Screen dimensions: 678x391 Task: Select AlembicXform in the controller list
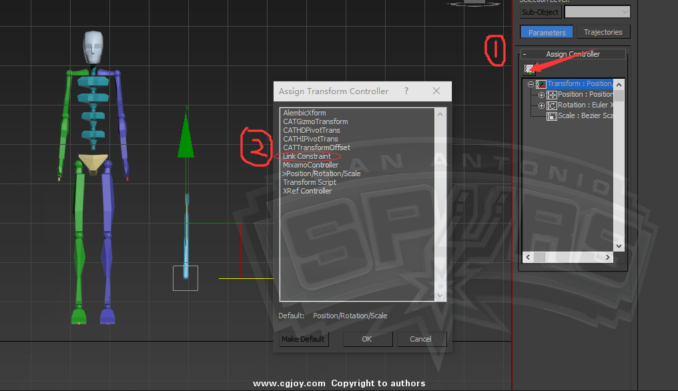point(304,113)
